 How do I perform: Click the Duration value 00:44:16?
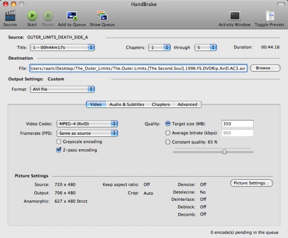[270, 47]
